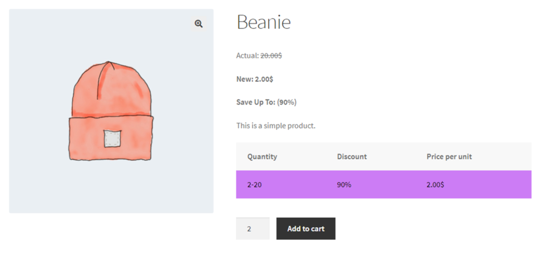The image size is (537, 258).
Task: Open the enlarged product image view
Action: pos(199,23)
